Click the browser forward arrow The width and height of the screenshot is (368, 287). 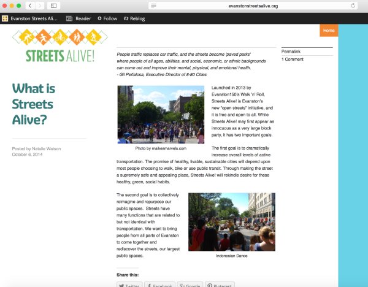[x=40, y=6]
